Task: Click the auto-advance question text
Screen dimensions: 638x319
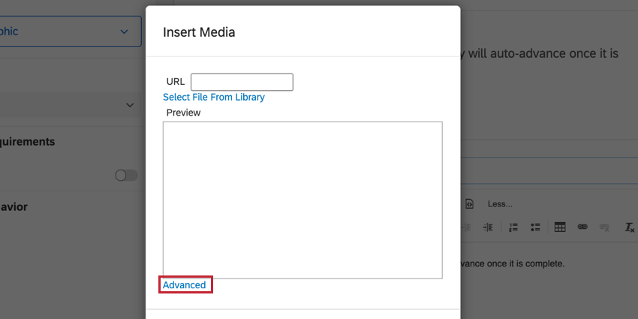Action: [540, 54]
